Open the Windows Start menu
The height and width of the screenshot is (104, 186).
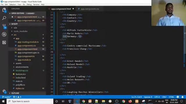tap(3, 101)
